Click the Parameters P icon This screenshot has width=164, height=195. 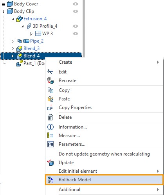coord(50,144)
